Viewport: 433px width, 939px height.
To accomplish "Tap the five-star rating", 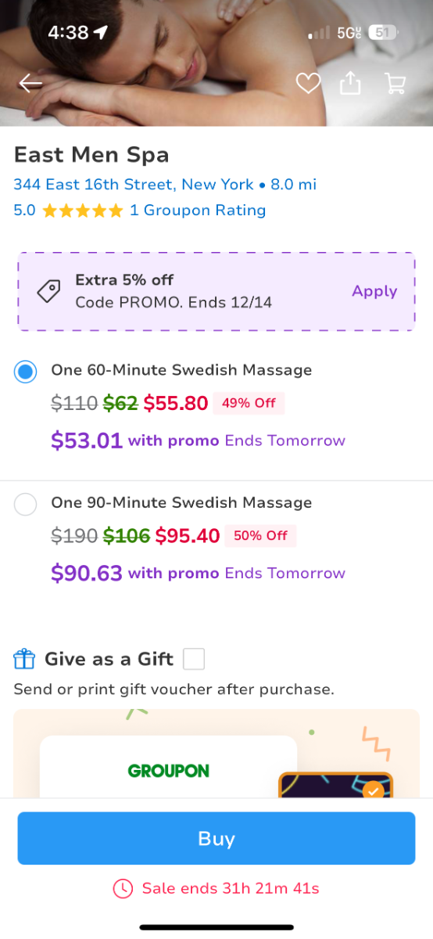I will tap(82, 210).
